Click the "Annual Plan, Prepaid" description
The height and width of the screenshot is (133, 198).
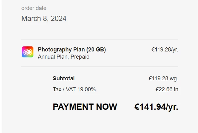tap(63, 57)
